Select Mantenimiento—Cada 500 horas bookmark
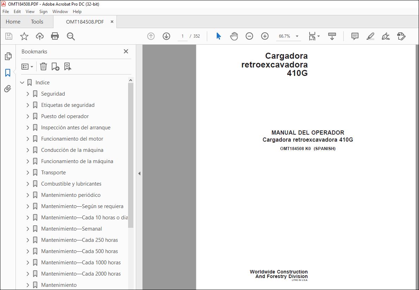The width and height of the screenshot is (419, 290). tap(80, 251)
